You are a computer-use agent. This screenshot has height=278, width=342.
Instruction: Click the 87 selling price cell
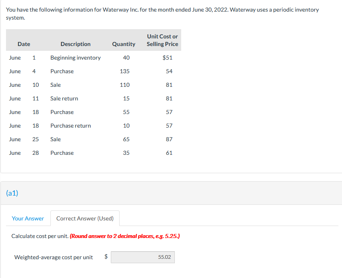click(169, 139)
